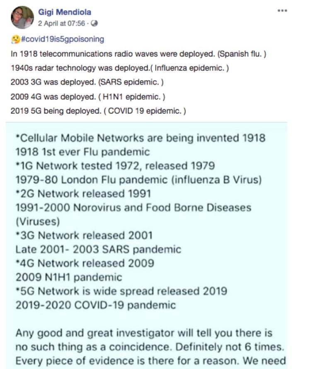The image size is (320, 369).
Task: Open the #covid19is5gpoisoning hashtag link
Action: tap(61, 39)
